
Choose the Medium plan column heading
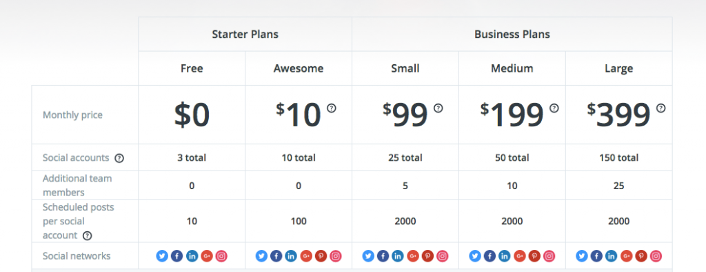click(x=512, y=68)
